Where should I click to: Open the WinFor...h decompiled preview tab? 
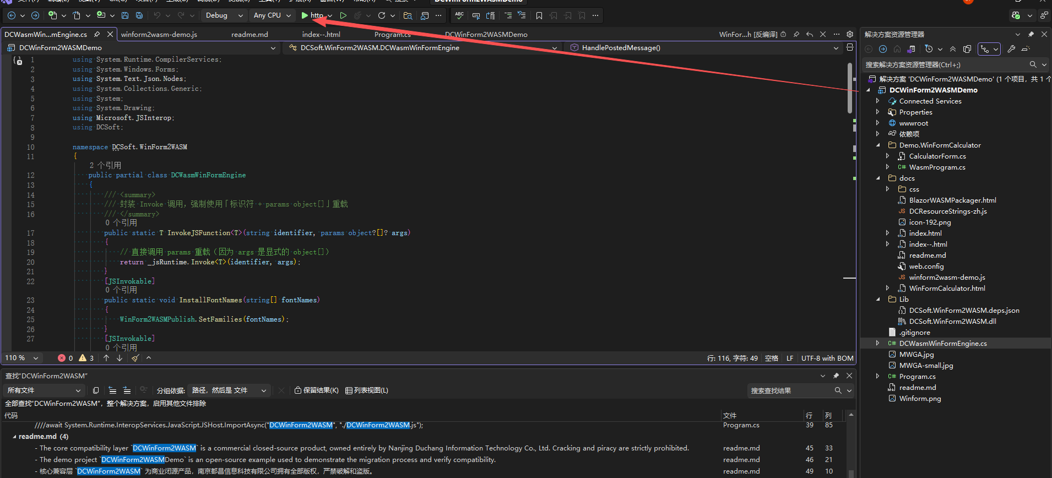tap(748, 34)
